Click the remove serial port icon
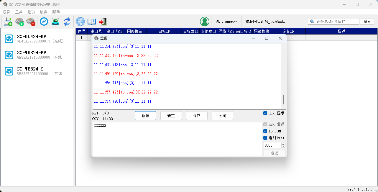Image resolution: width=378 pixels, height=192 pixels. [x=31, y=22]
